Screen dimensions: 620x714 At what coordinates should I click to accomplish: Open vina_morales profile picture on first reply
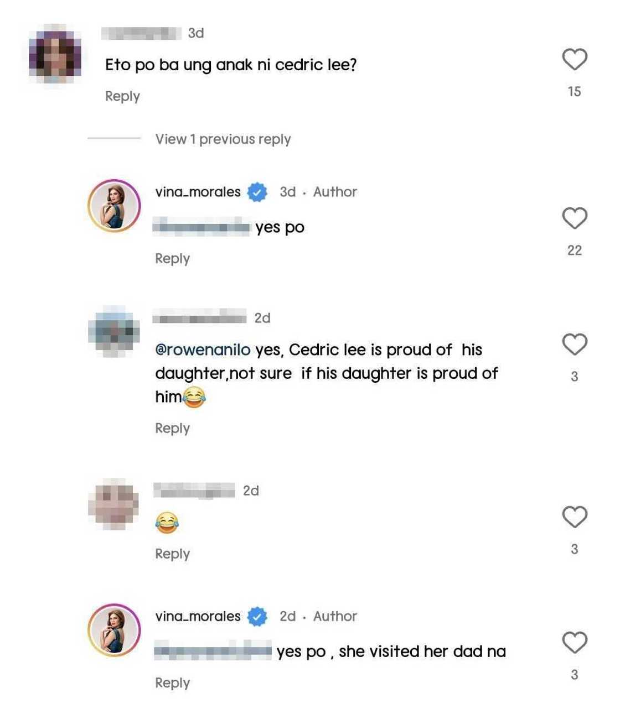pyautogui.click(x=114, y=206)
